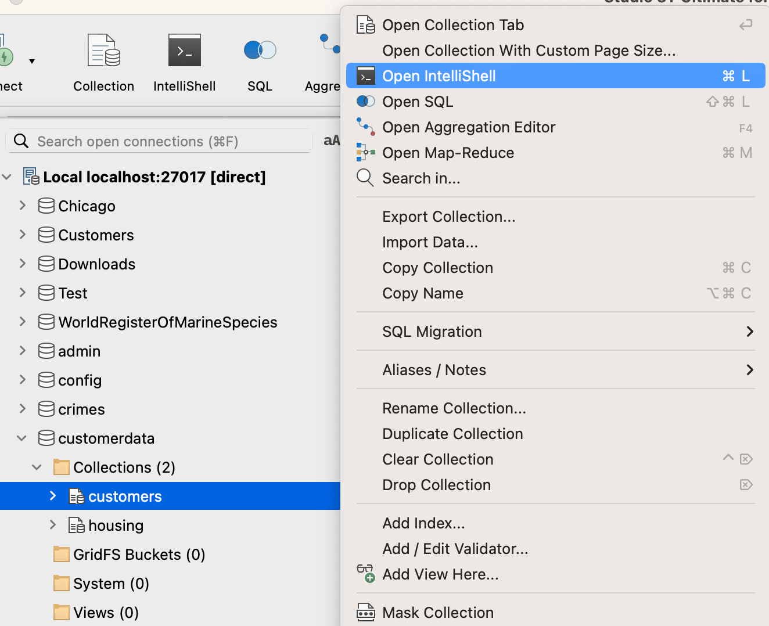Click the search open connections field

click(x=163, y=141)
